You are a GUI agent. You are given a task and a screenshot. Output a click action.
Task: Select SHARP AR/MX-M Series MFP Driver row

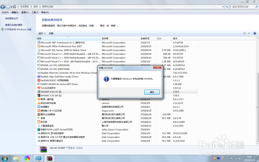coord(117,84)
